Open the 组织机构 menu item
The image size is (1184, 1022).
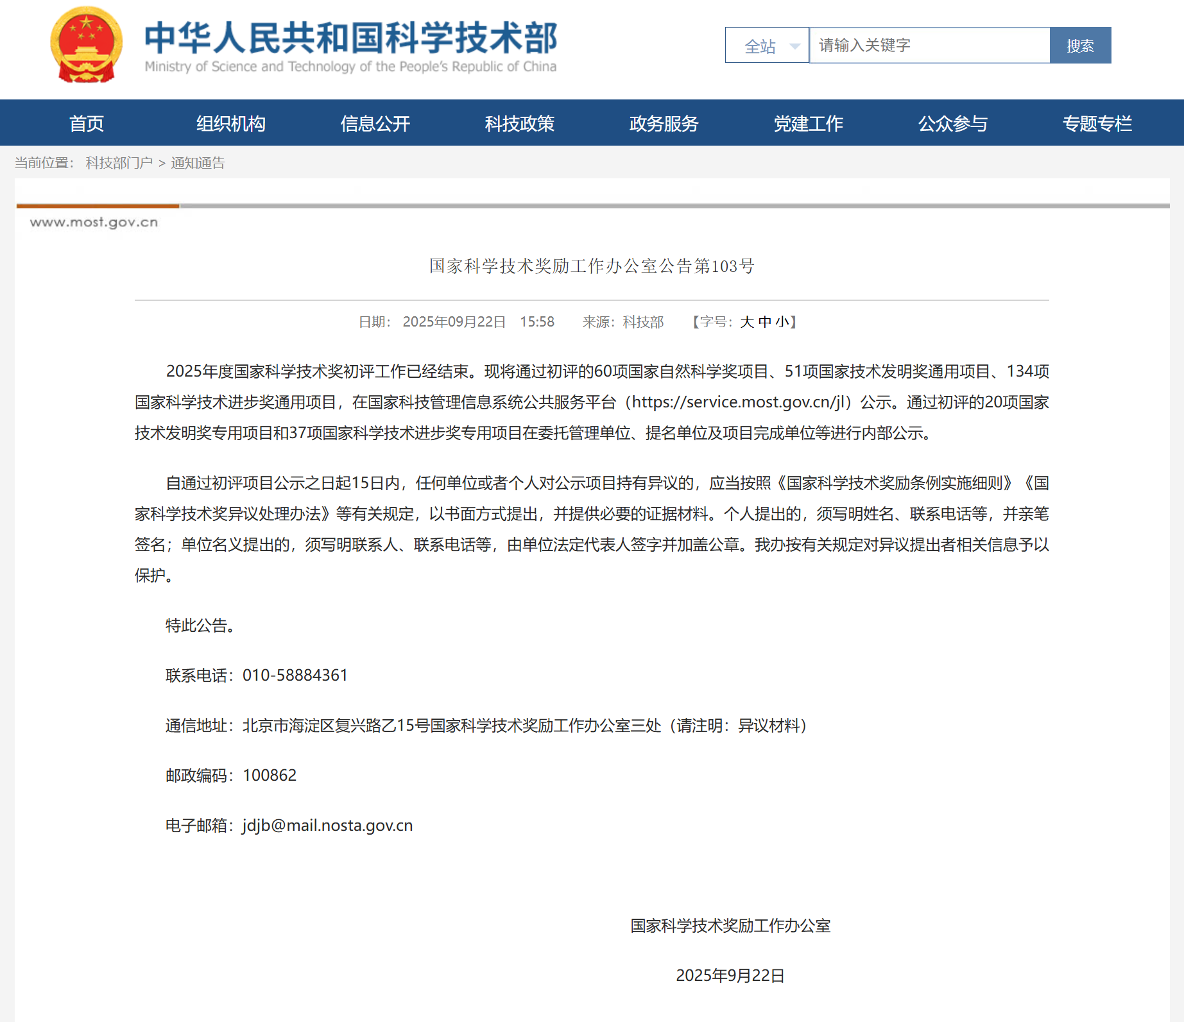click(231, 123)
